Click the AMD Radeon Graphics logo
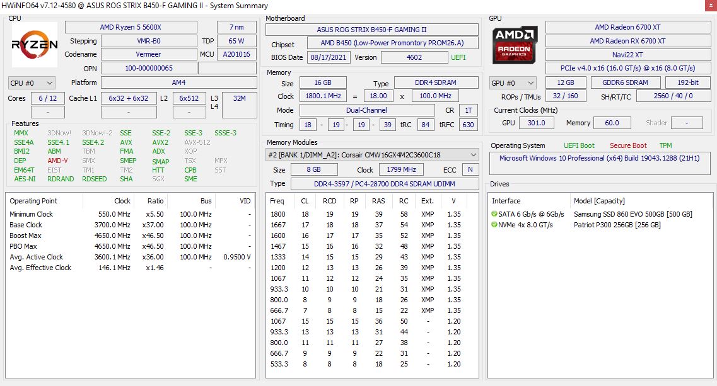 pyautogui.click(x=515, y=45)
